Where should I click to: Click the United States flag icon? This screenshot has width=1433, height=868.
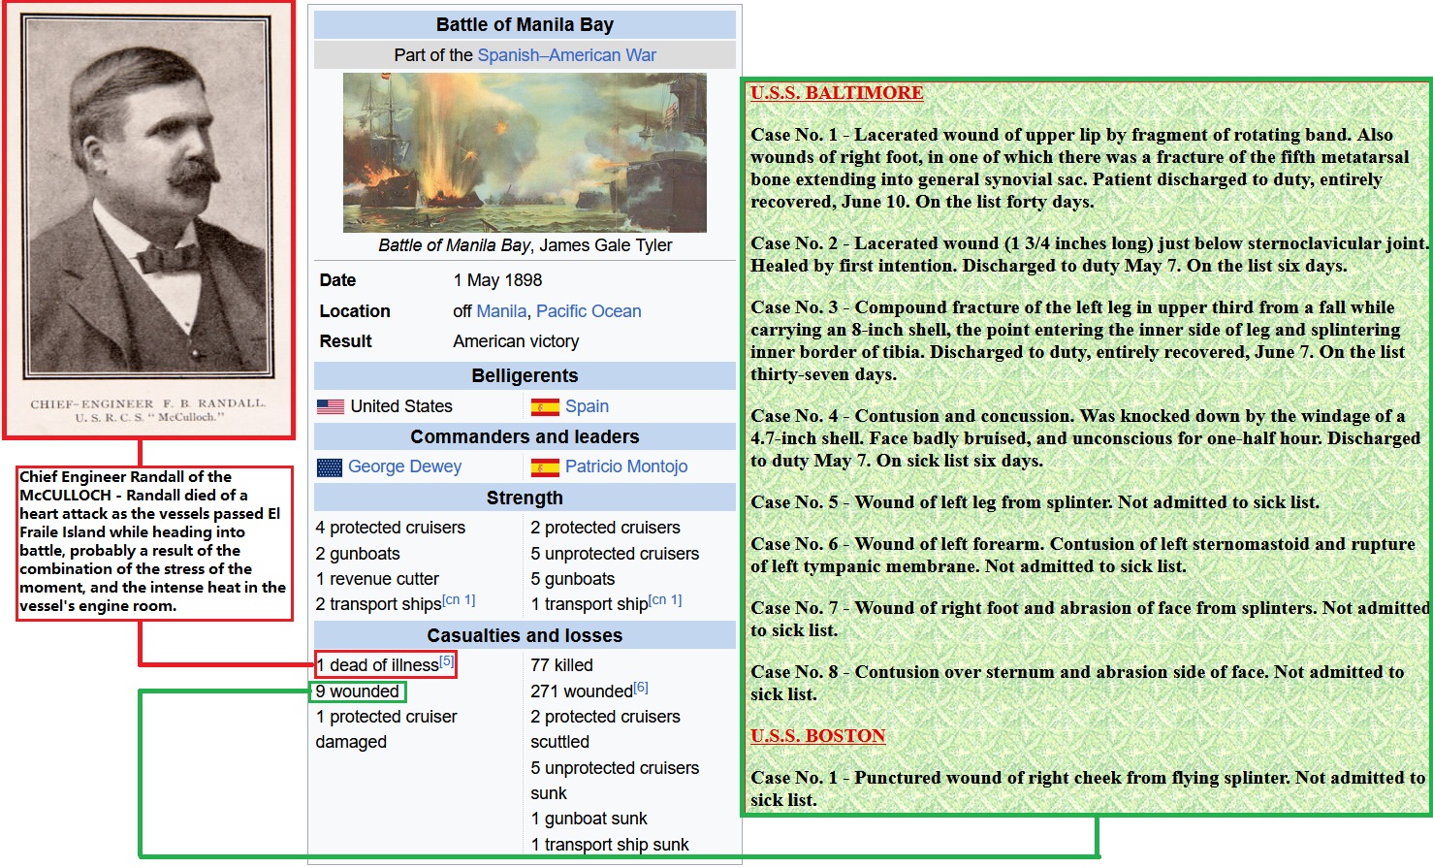click(x=331, y=407)
